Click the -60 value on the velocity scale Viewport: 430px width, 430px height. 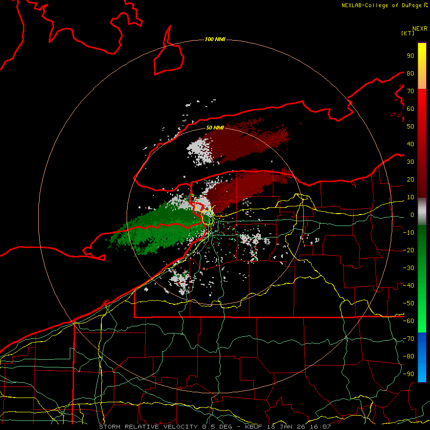[x=408, y=321]
